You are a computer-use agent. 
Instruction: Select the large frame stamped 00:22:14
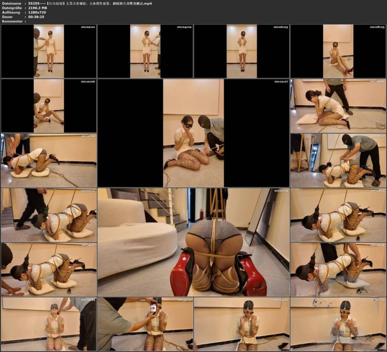(193, 242)
